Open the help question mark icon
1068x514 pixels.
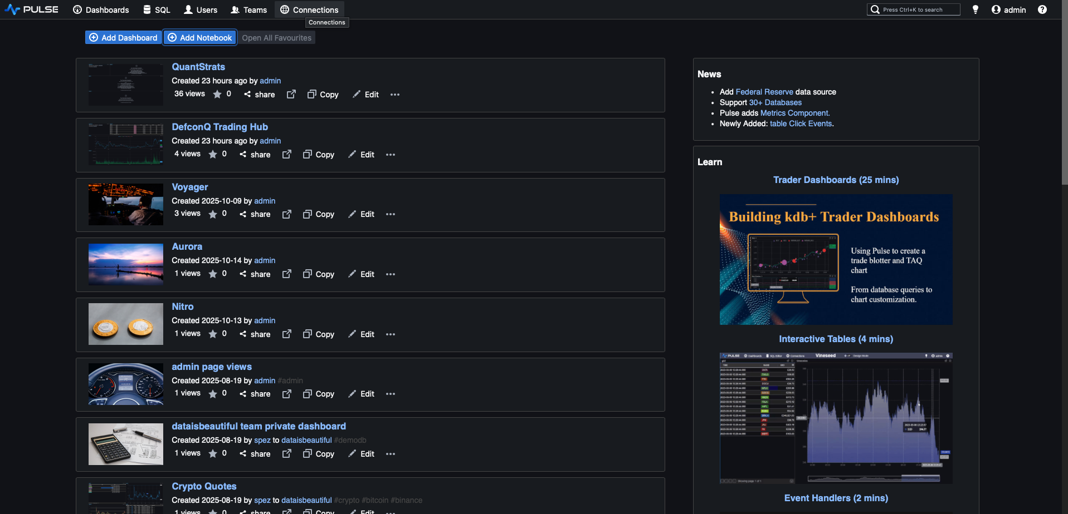(1042, 9)
